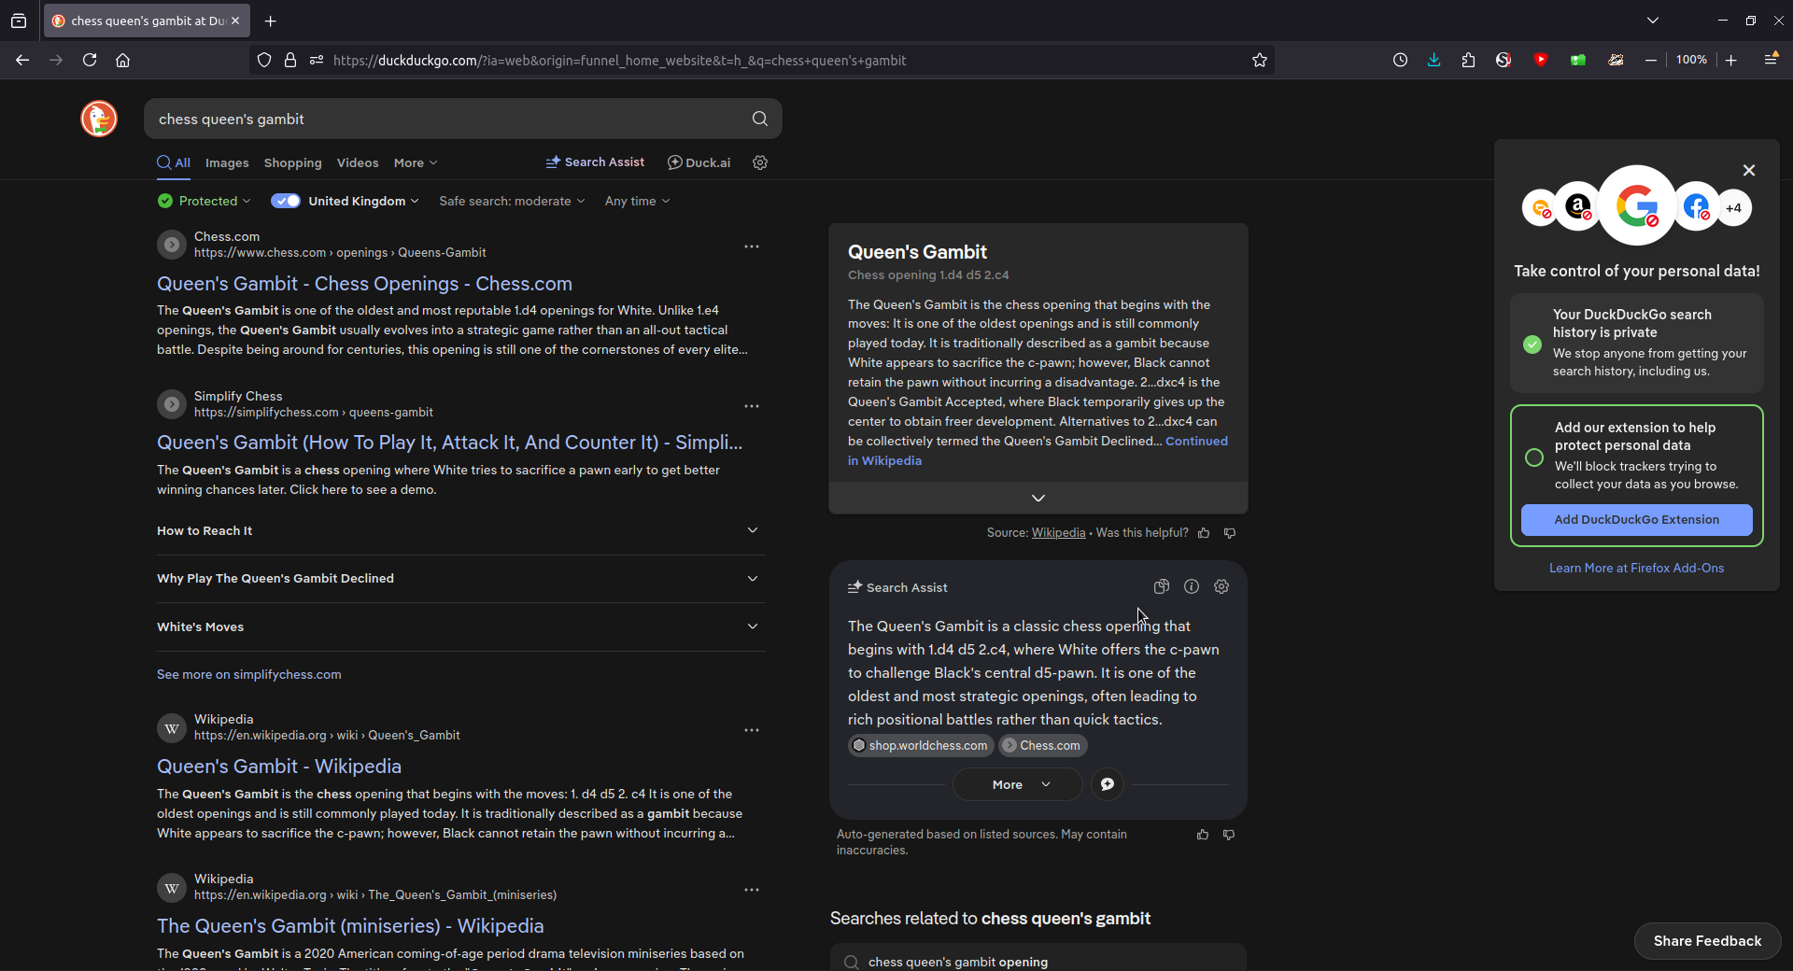The image size is (1793, 971).
Task: Expand White's Moves section
Action: coord(461,626)
